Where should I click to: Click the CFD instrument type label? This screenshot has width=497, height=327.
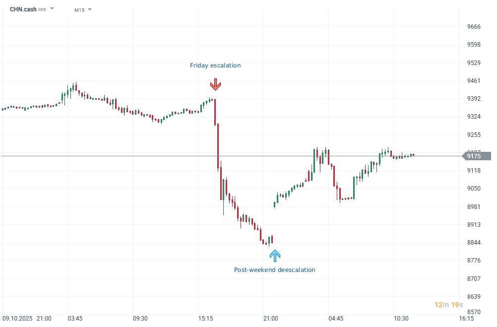[42, 9]
